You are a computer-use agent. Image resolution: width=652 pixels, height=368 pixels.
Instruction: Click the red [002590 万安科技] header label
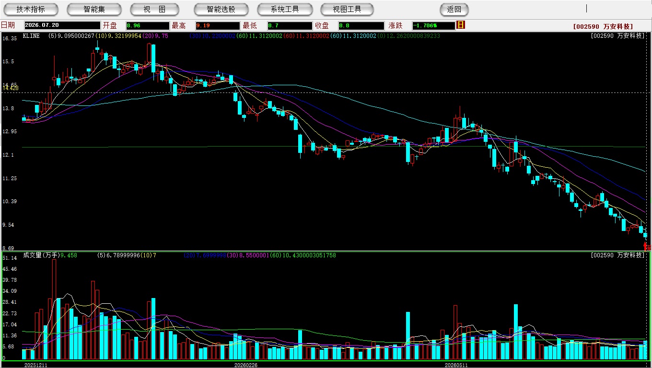pos(603,27)
